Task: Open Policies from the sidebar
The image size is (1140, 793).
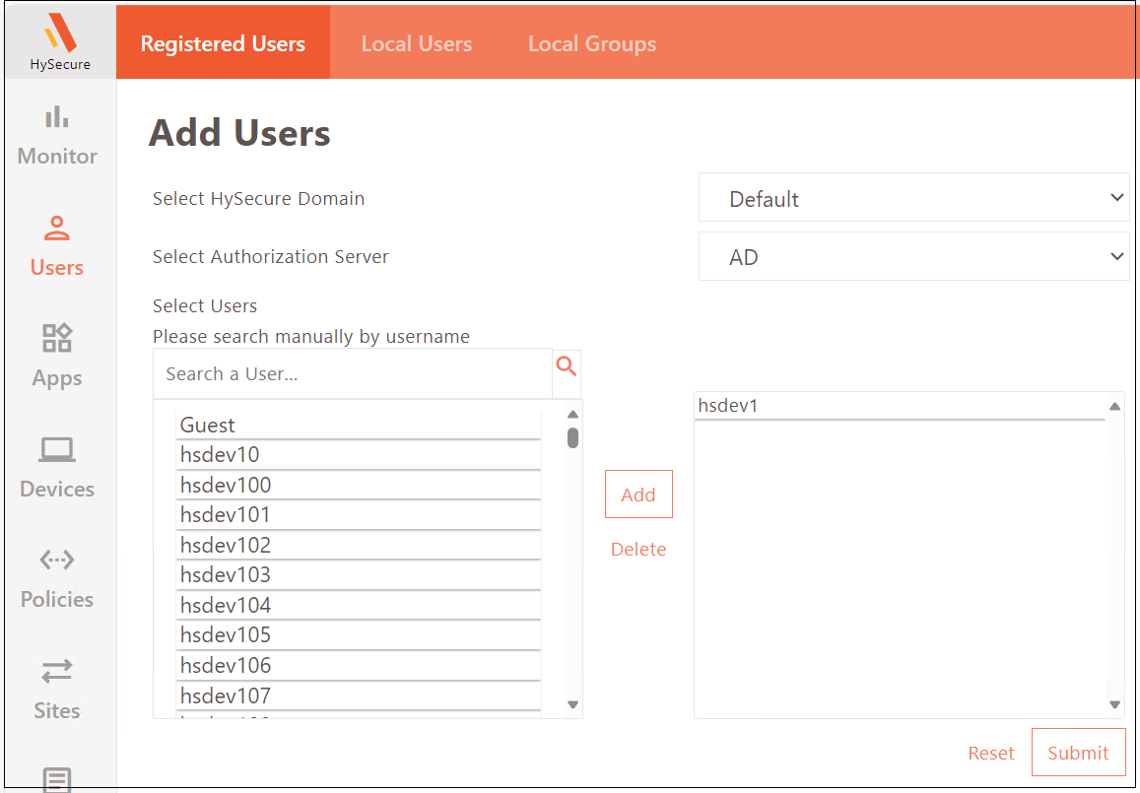Action: 57,578
